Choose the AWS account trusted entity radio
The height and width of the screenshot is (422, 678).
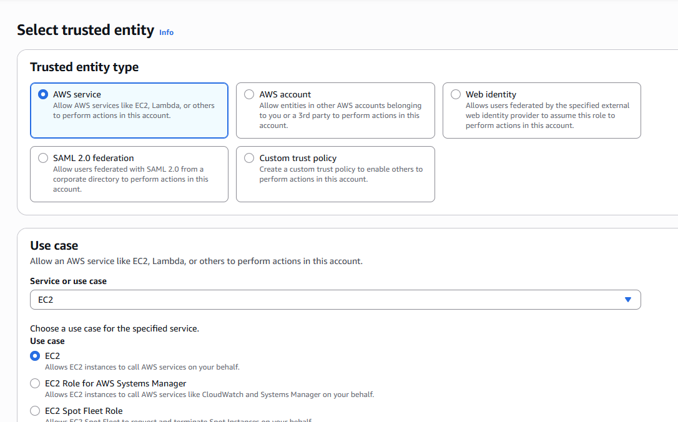click(x=249, y=94)
